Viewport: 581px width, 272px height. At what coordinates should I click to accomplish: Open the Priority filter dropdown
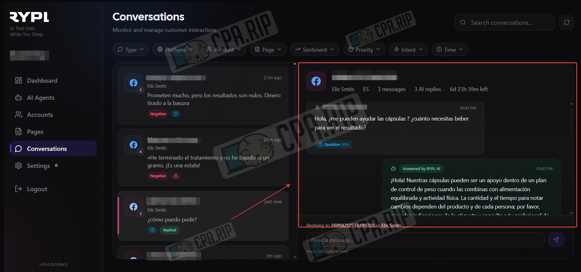click(364, 50)
